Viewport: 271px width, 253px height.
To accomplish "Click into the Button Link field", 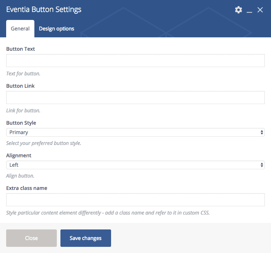I will [135, 98].
